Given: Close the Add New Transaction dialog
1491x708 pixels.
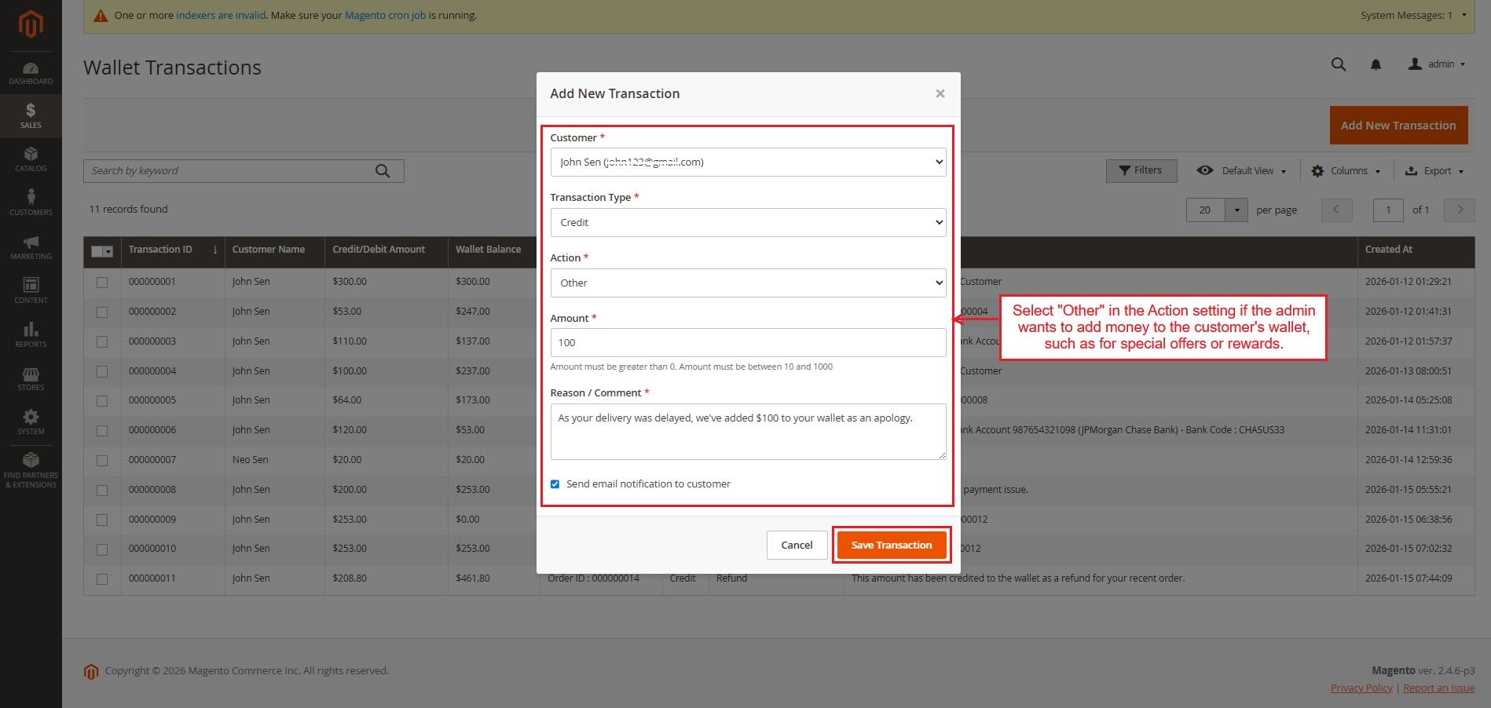Looking at the screenshot, I should point(940,93).
